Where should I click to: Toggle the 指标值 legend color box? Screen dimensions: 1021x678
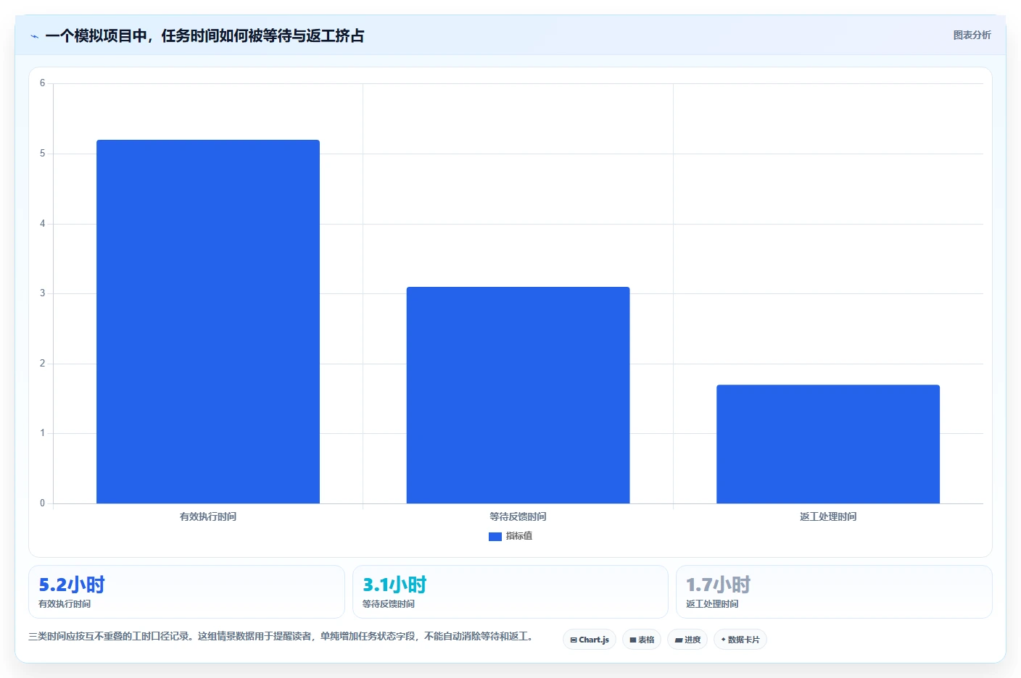point(495,537)
